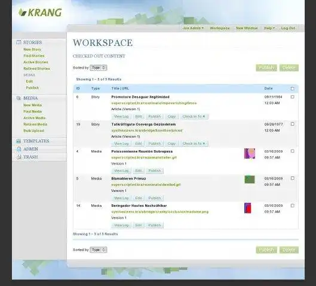View Log for Blamableren Primaz
Screen dimensions: 316x286
coord(121,198)
